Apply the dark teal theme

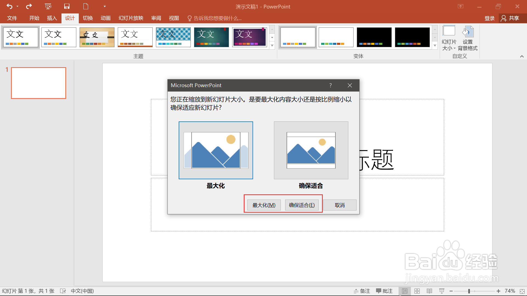pos(211,37)
